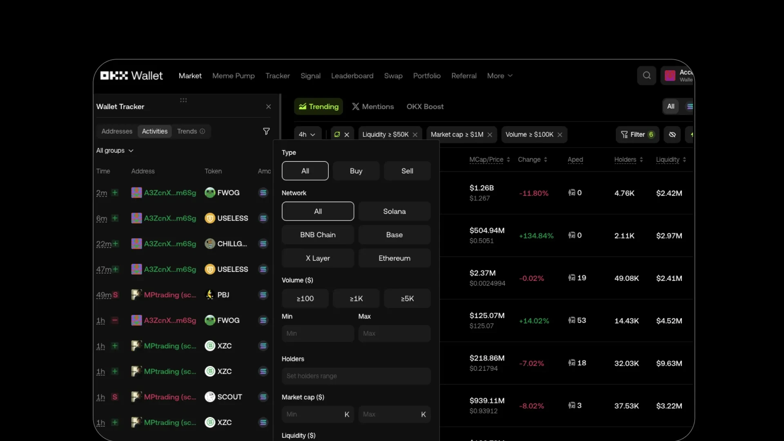Click the Solana chain icon beside FWOG token
784x441 pixels.
[x=263, y=192]
